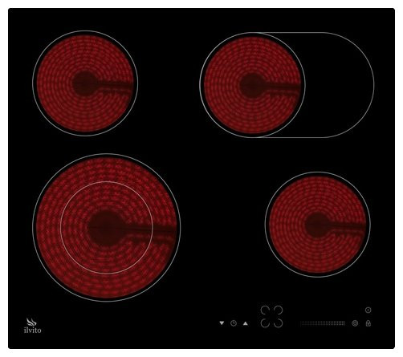Click the top-left round heating zone
The height and width of the screenshot is (357, 403).
pyautogui.click(x=85, y=83)
